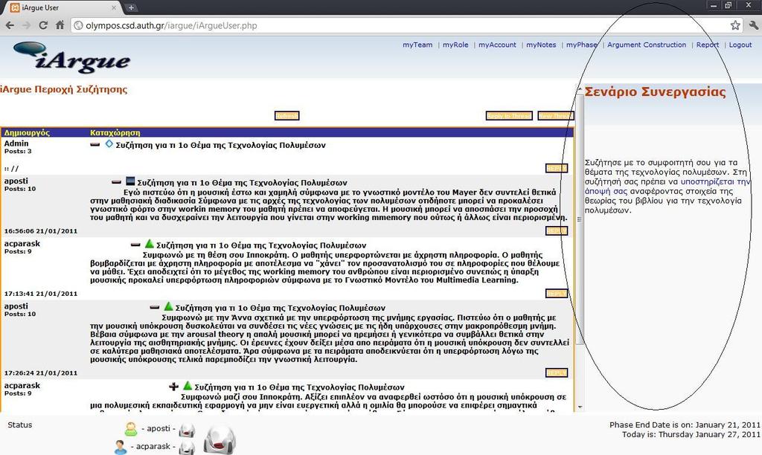This screenshot has width=762, height=455.
Task: Click the browser forward arrow
Action: 26,25
